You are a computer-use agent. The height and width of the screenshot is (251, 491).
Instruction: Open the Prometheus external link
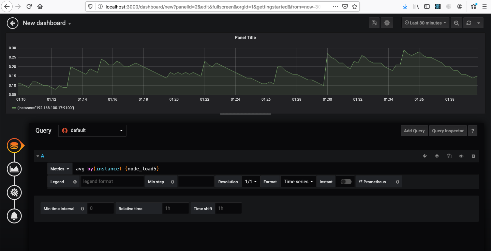372,182
